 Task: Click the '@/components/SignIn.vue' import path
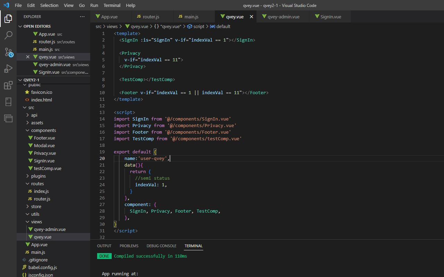coord(198,119)
